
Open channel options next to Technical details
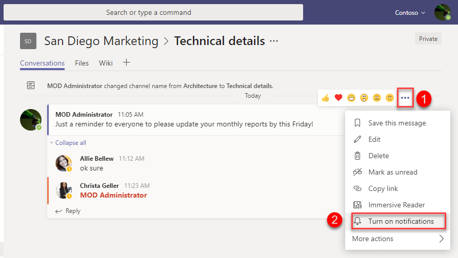(x=274, y=41)
